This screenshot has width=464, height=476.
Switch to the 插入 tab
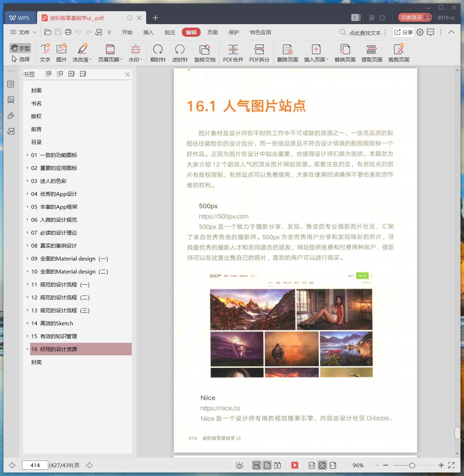point(149,32)
